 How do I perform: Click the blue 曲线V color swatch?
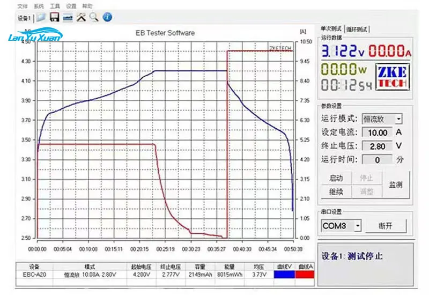(x=284, y=275)
